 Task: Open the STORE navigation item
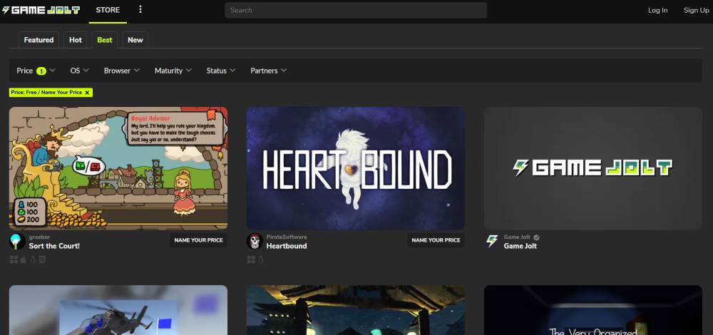(x=108, y=10)
